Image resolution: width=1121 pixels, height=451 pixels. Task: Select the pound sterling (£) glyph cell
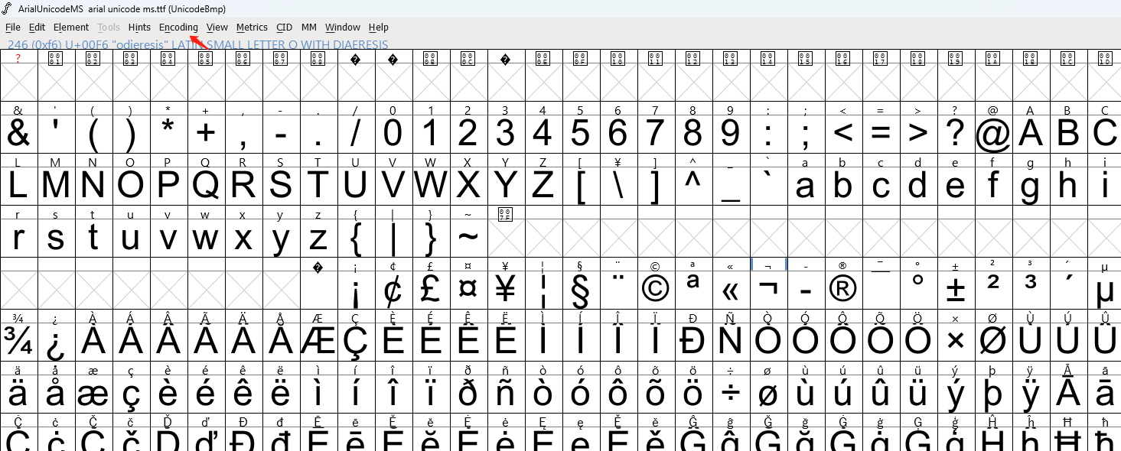click(x=430, y=290)
